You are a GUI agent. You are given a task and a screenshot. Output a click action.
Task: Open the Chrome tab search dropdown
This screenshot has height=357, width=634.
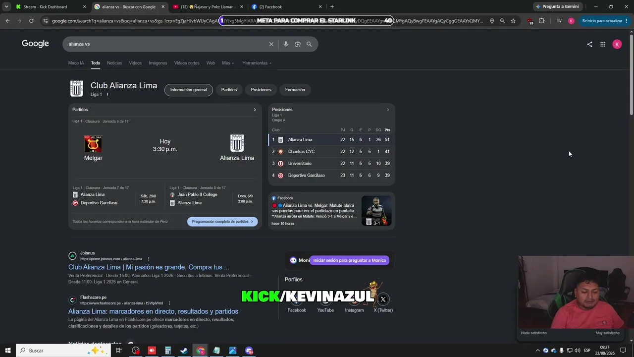tap(6, 6)
